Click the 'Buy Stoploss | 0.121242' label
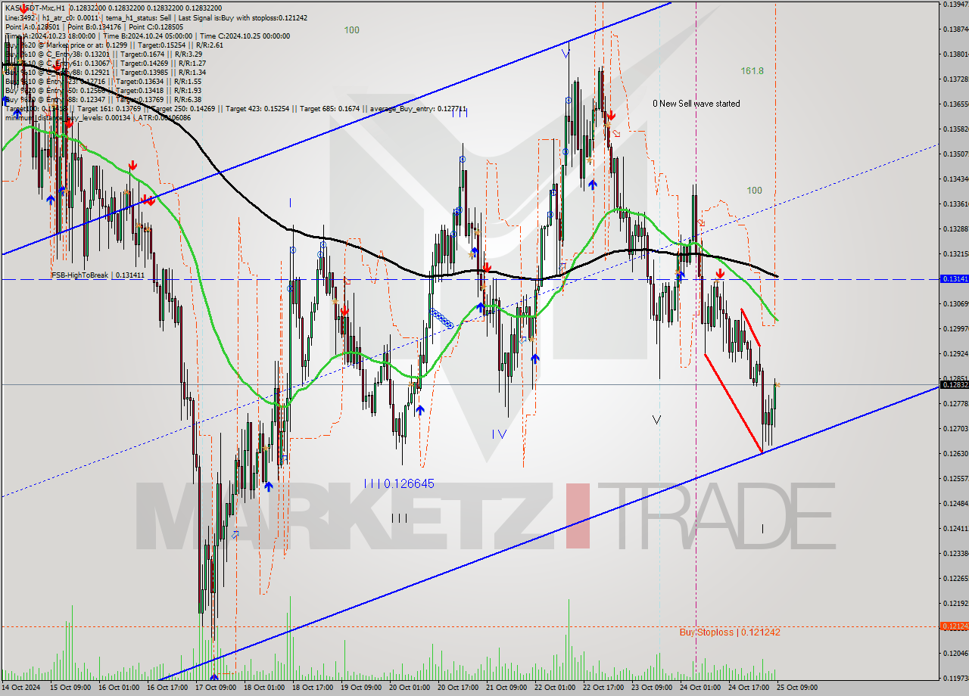969x696 pixels. click(x=730, y=632)
